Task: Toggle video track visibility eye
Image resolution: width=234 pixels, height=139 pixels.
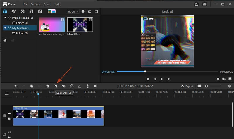Action: coord(9,114)
